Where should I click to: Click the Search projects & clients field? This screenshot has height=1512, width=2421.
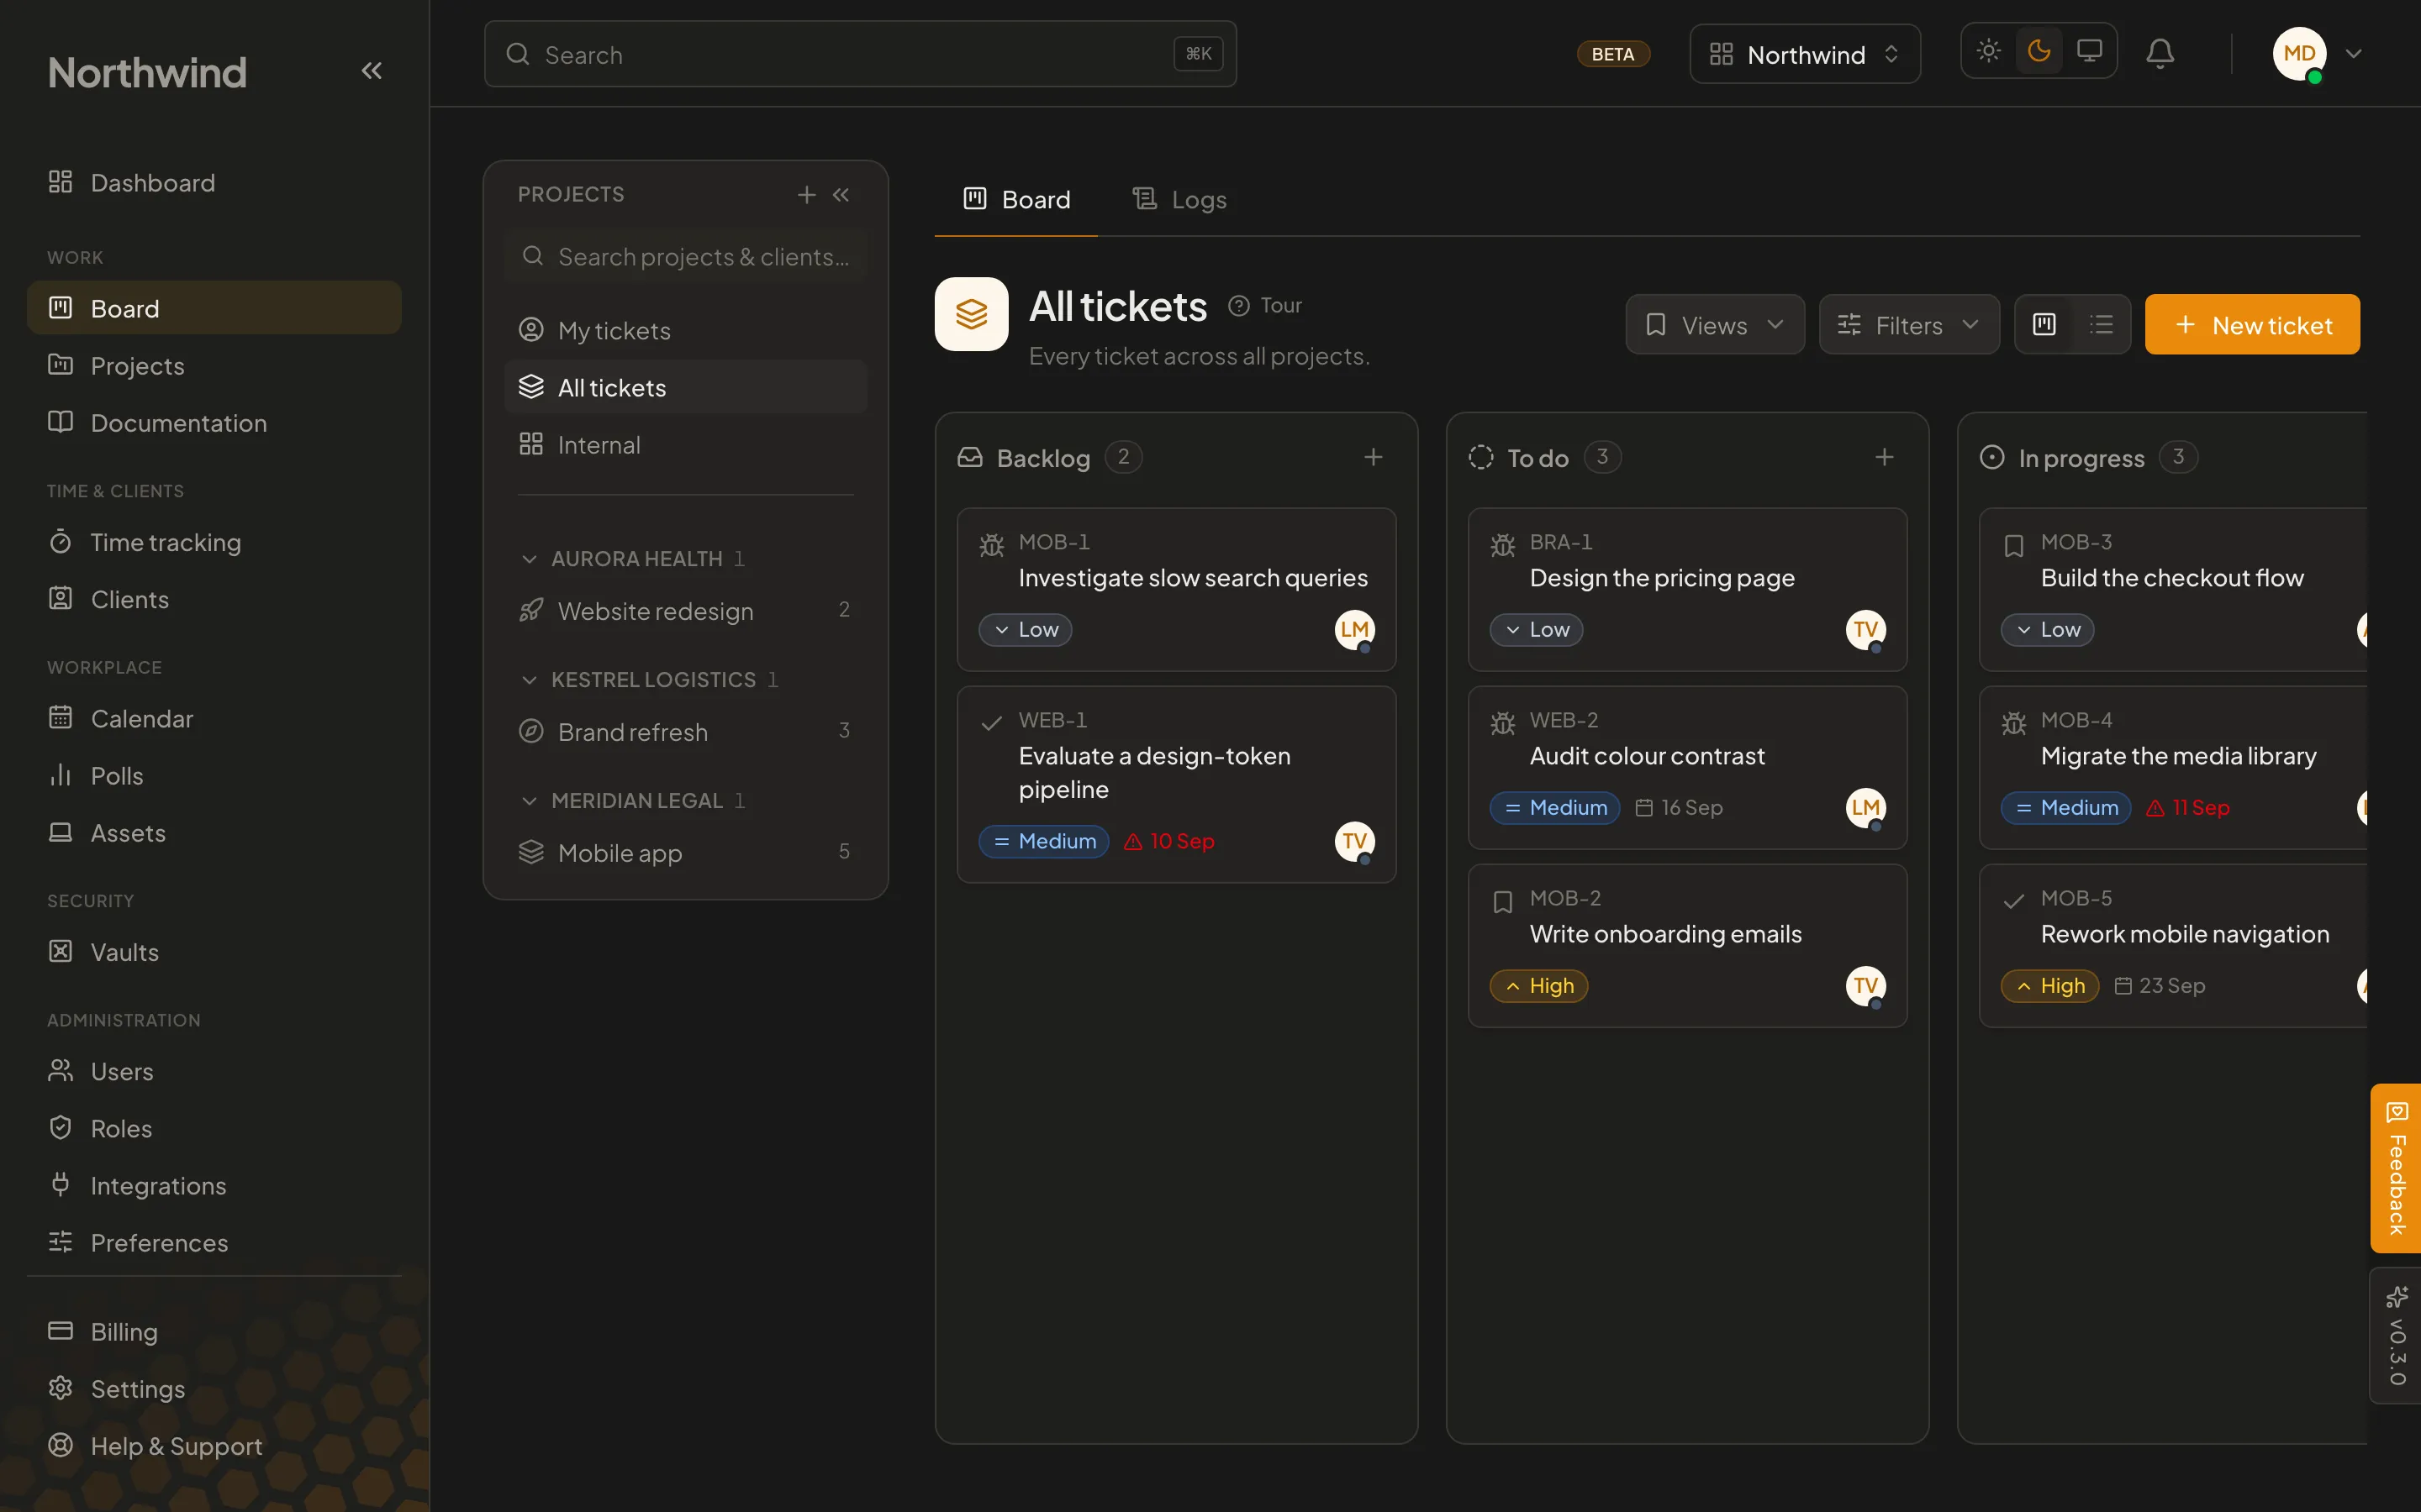tap(685, 257)
